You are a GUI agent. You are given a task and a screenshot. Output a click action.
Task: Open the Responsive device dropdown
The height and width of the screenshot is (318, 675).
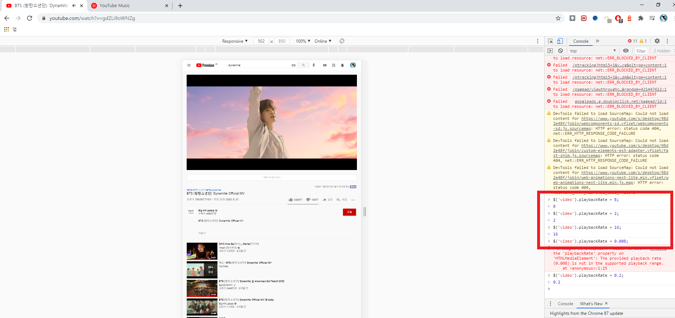coord(235,41)
